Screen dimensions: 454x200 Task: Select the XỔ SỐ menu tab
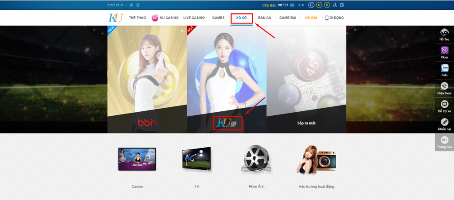tap(241, 18)
